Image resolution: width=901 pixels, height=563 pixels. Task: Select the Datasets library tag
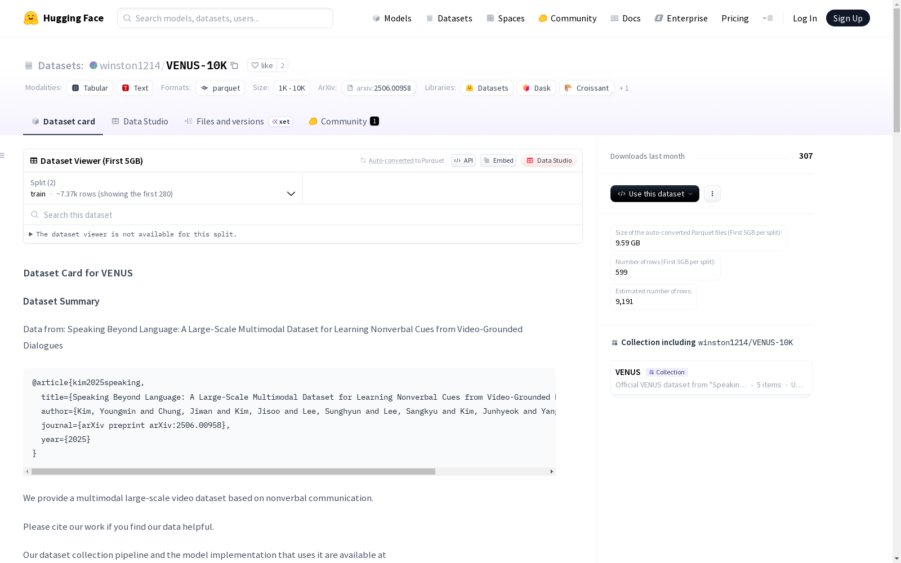487,88
